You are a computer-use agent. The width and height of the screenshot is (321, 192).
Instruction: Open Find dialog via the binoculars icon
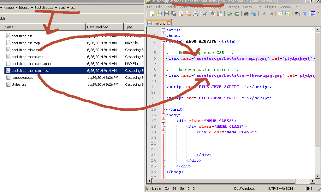[246, 14]
